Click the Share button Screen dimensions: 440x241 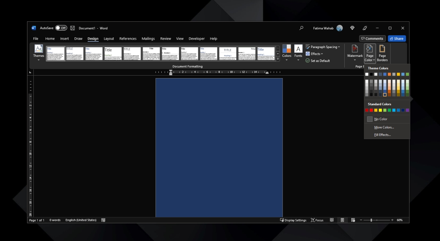tap(396, 38)
